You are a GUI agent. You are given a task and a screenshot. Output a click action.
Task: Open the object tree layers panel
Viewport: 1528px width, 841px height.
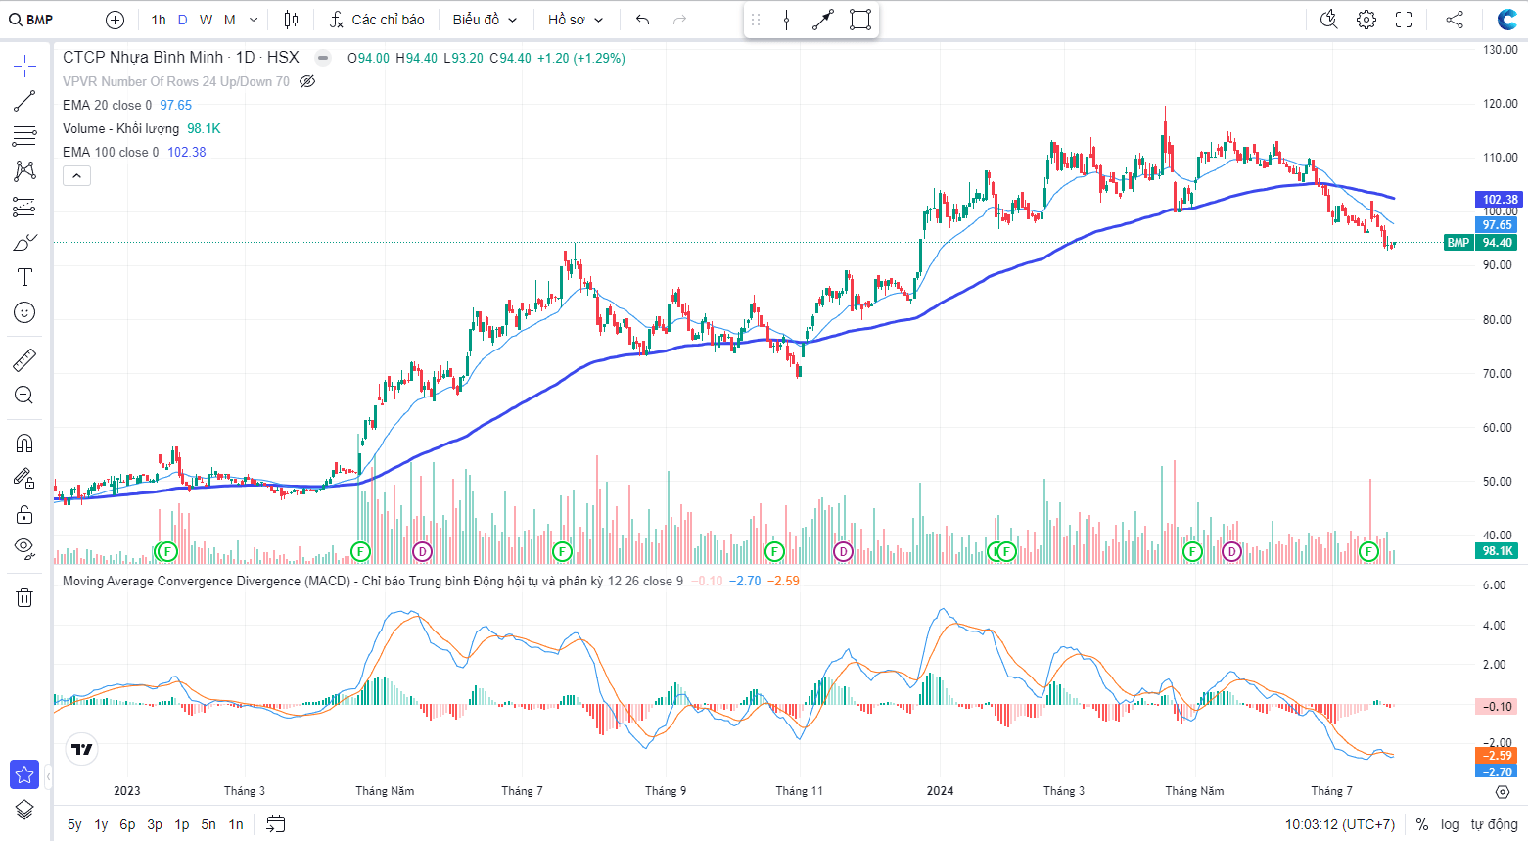point(24,810)
